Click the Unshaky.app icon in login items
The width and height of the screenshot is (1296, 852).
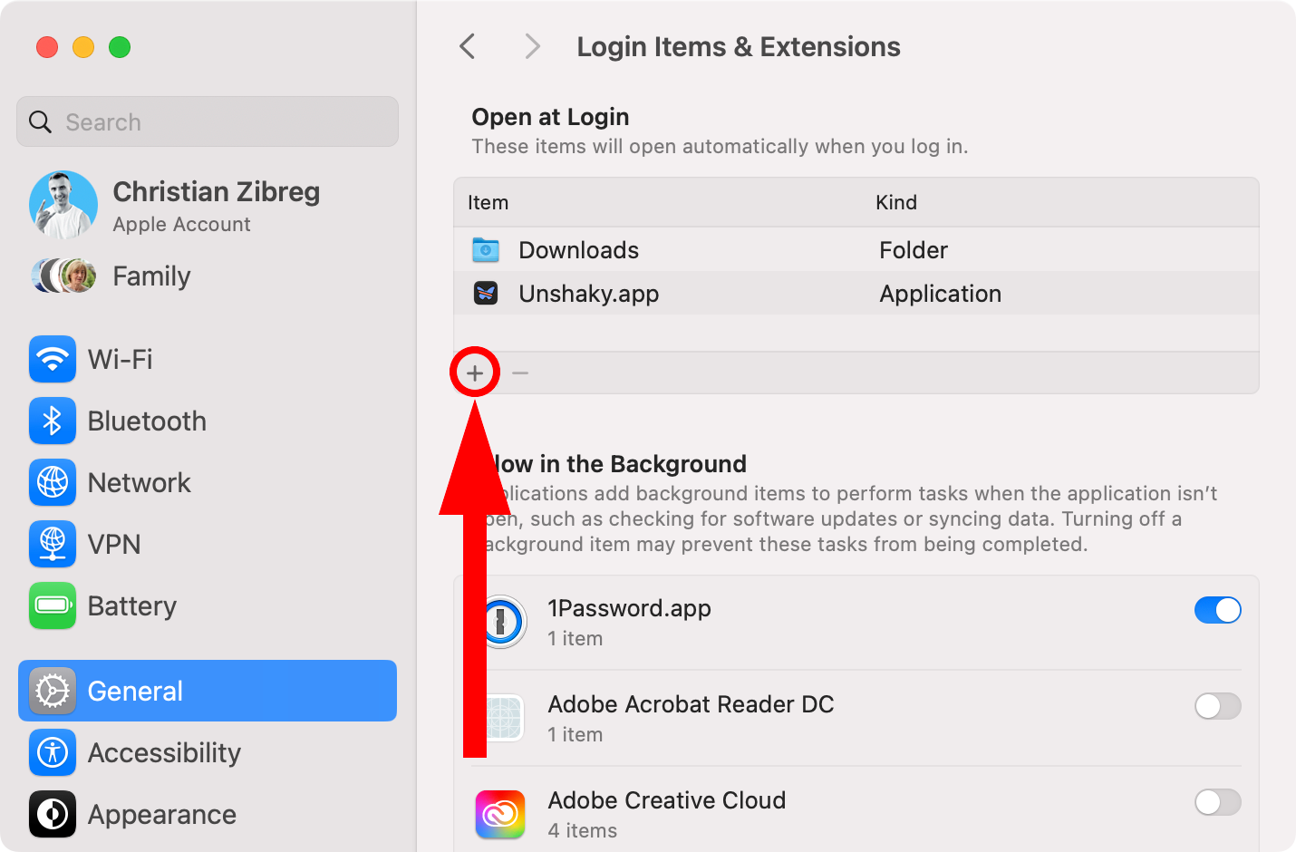486,293
